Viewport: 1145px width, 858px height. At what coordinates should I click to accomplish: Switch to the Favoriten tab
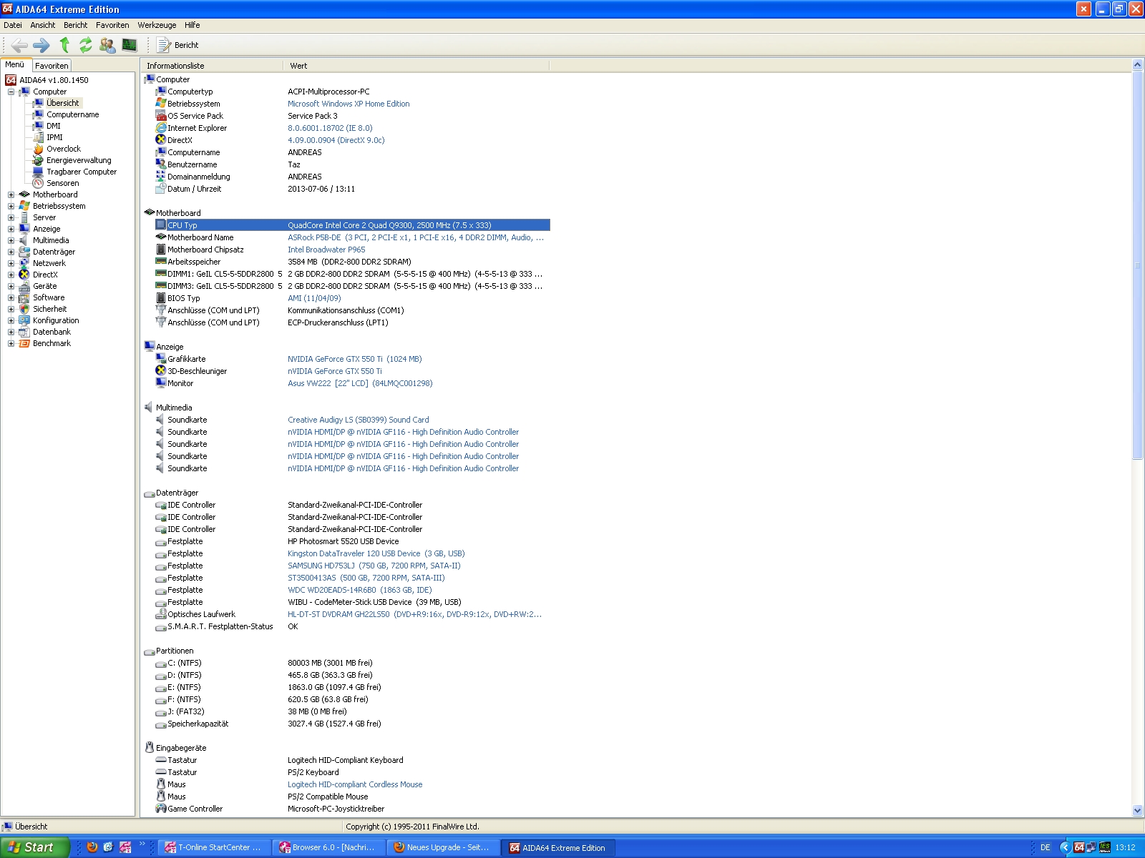click(x=52, y=66)
